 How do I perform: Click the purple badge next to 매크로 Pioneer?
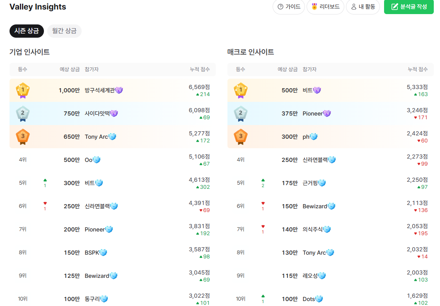(x=327, y=113)
